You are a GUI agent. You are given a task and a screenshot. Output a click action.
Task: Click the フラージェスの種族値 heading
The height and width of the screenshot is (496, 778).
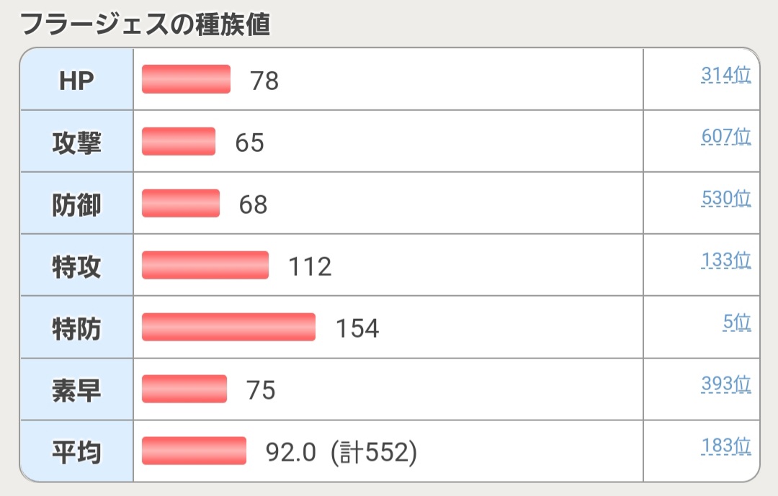(x=146, y=24)
